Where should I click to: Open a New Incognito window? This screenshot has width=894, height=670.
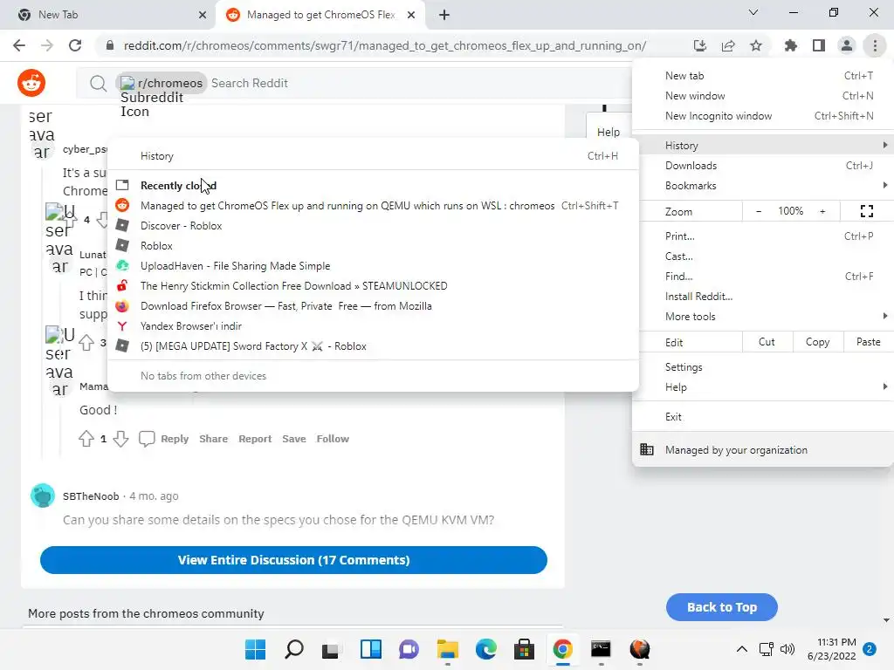[x=762, y=116]
